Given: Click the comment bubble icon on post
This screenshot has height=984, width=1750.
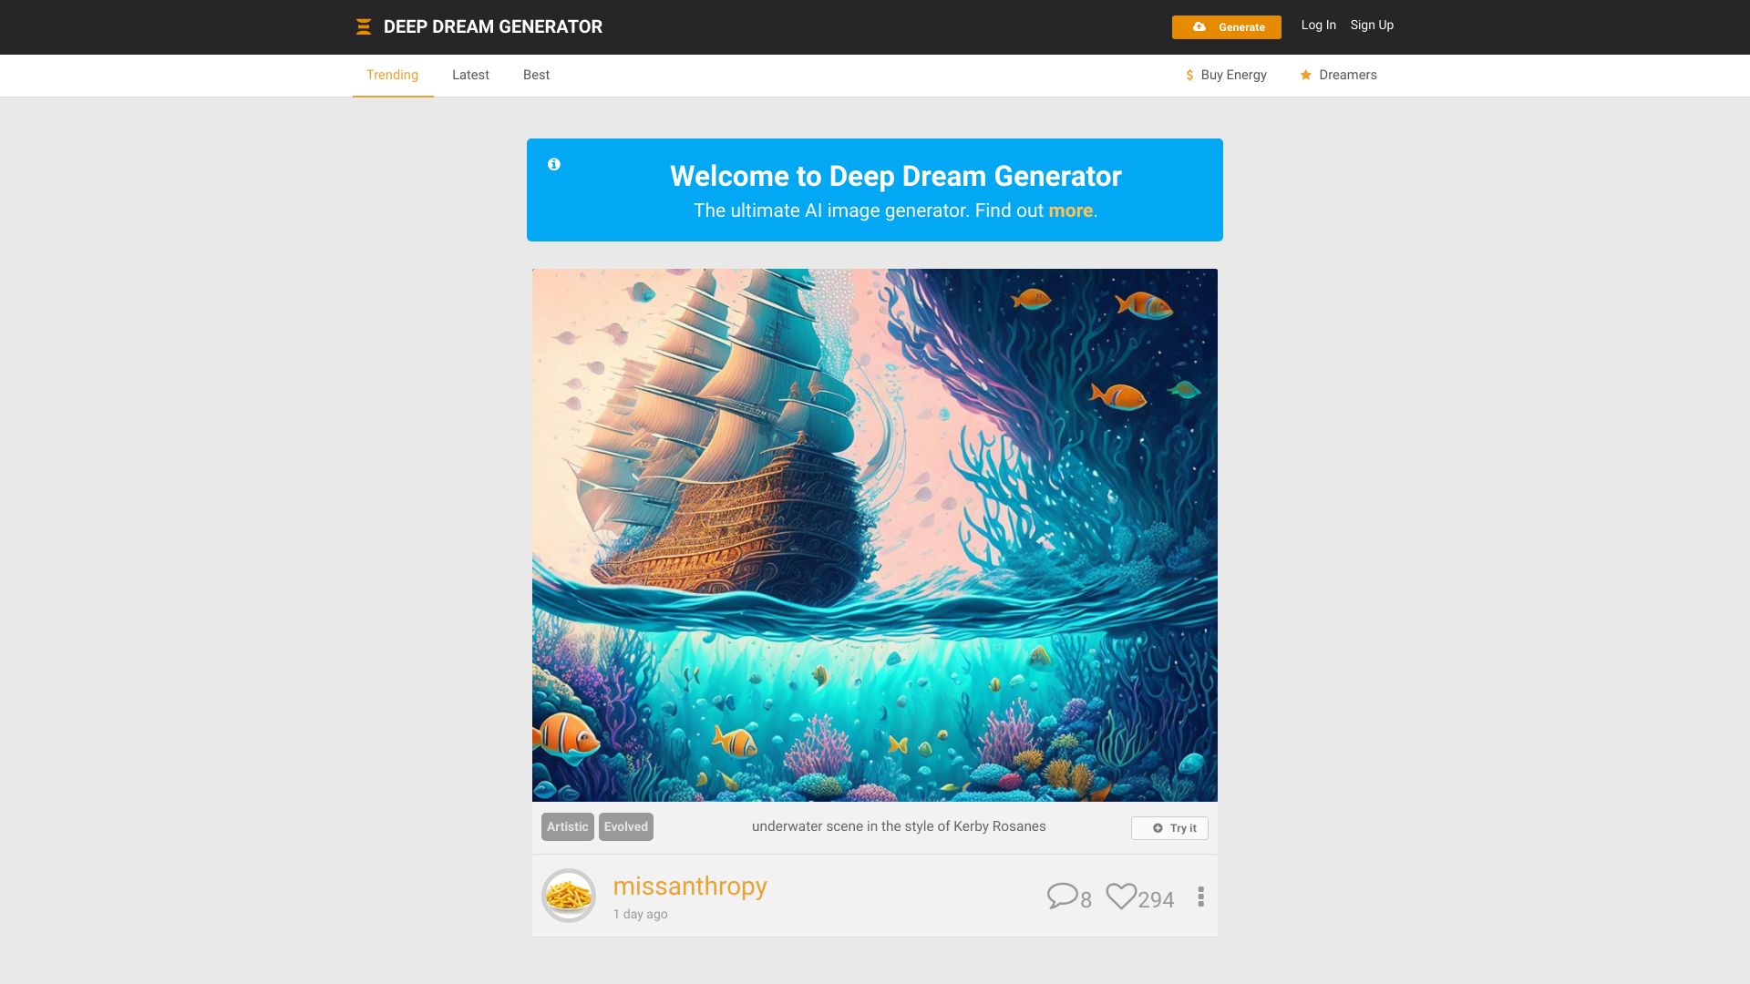Looking at the screenshot, I should click(x=1063, y=897).
